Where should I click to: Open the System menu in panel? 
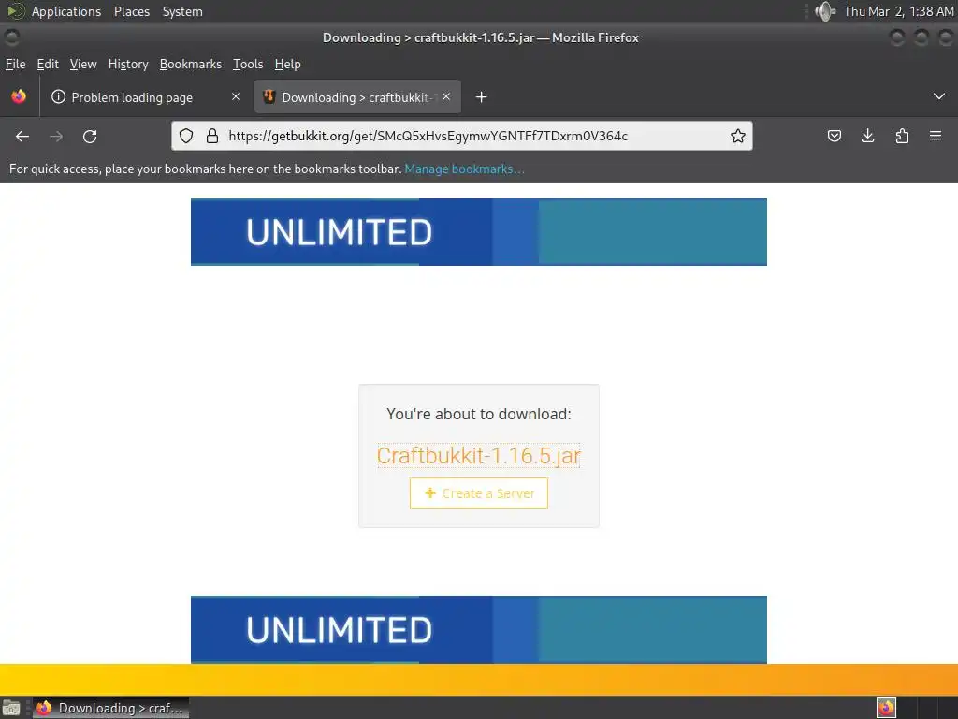[182, 11]
